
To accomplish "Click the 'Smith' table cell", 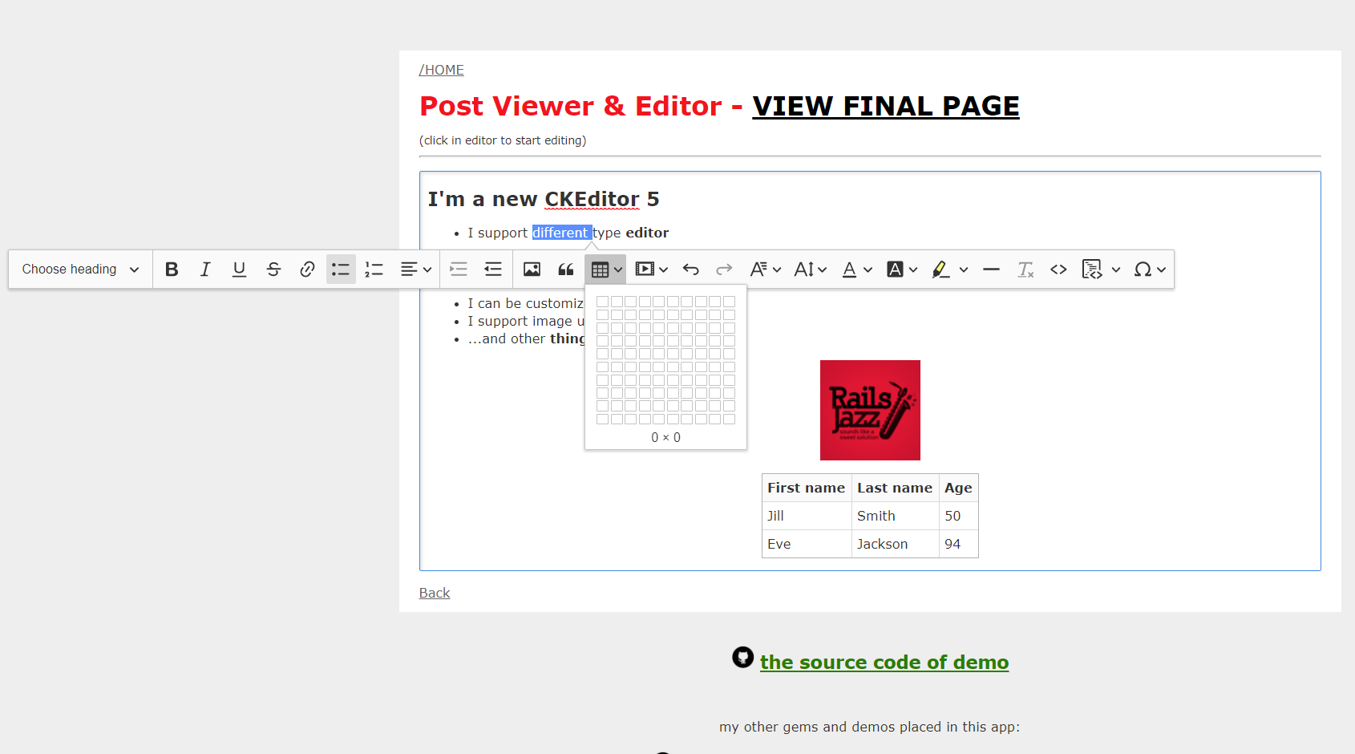I will coord(895,516).
